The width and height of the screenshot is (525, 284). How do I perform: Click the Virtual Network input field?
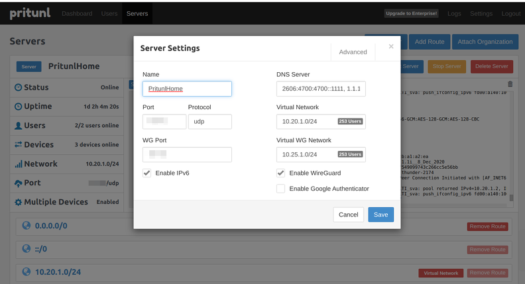click(x=321, y=121)
